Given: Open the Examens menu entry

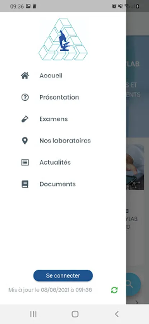Looking at the screenshot, I should 63,119.
